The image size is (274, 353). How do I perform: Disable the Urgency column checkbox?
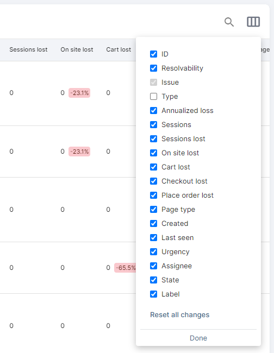[x=153, y=251]
